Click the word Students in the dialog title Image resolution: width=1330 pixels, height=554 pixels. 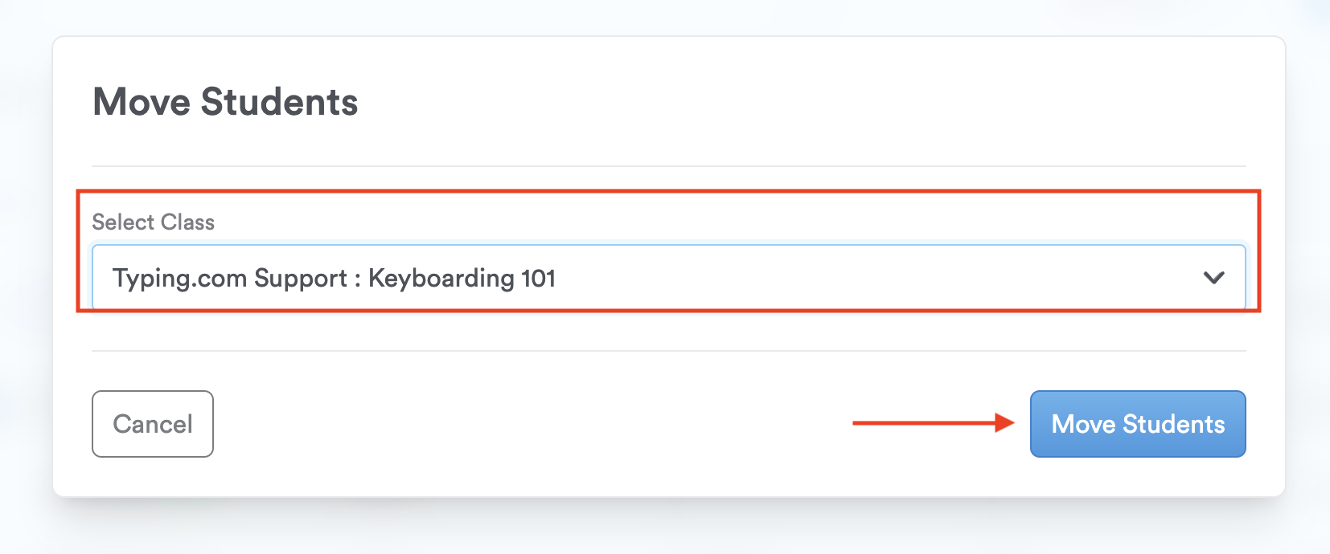279,103
